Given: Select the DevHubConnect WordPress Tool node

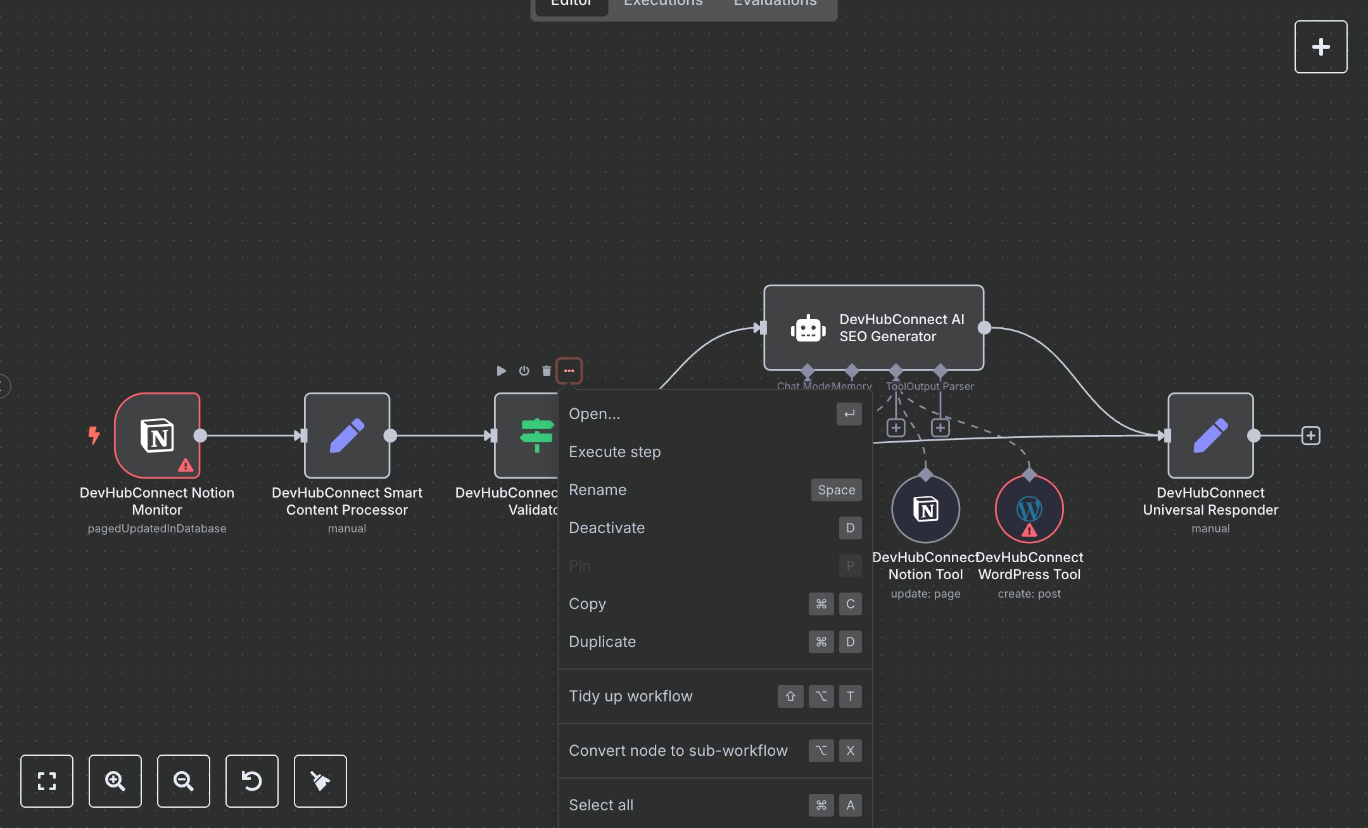Looking at the screenshot, I should click(x=1029, y=508).
